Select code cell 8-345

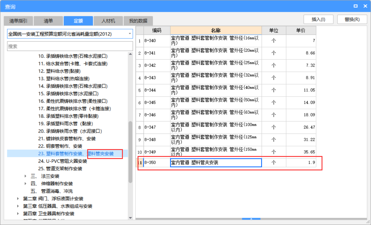point(157,102)
